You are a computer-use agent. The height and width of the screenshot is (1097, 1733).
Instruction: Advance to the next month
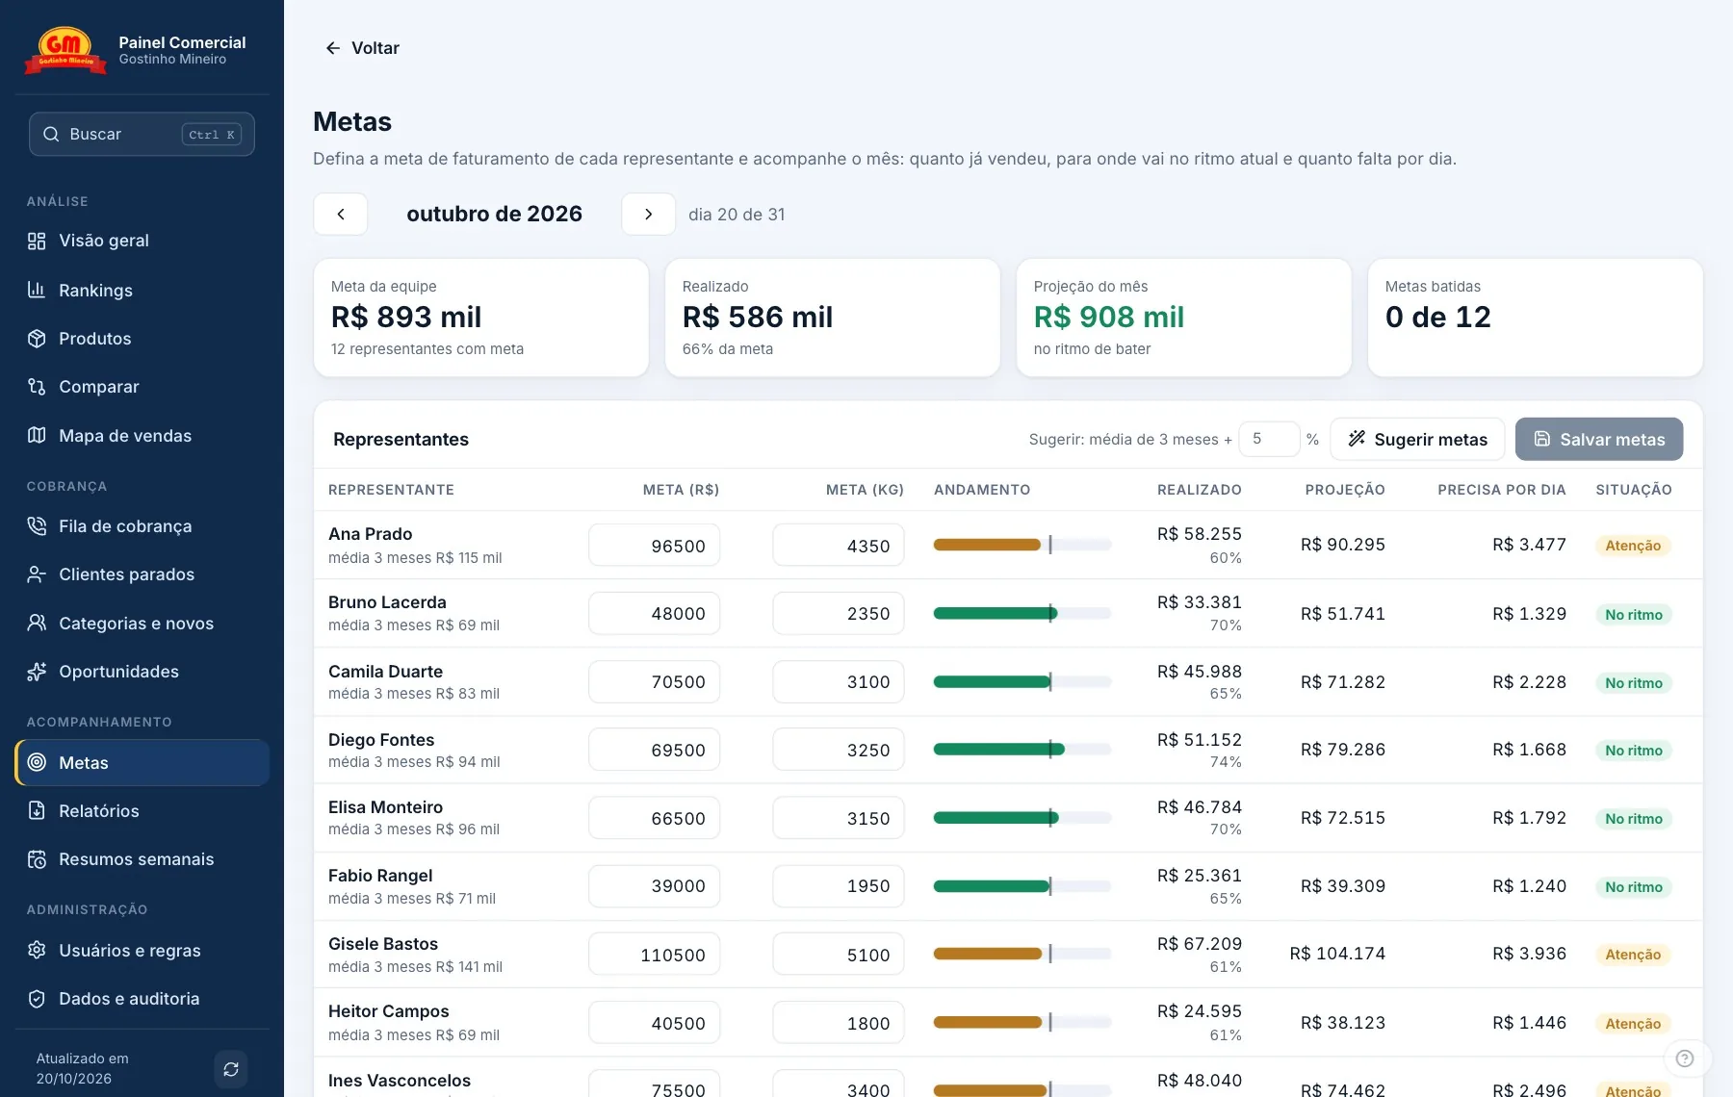648,215
